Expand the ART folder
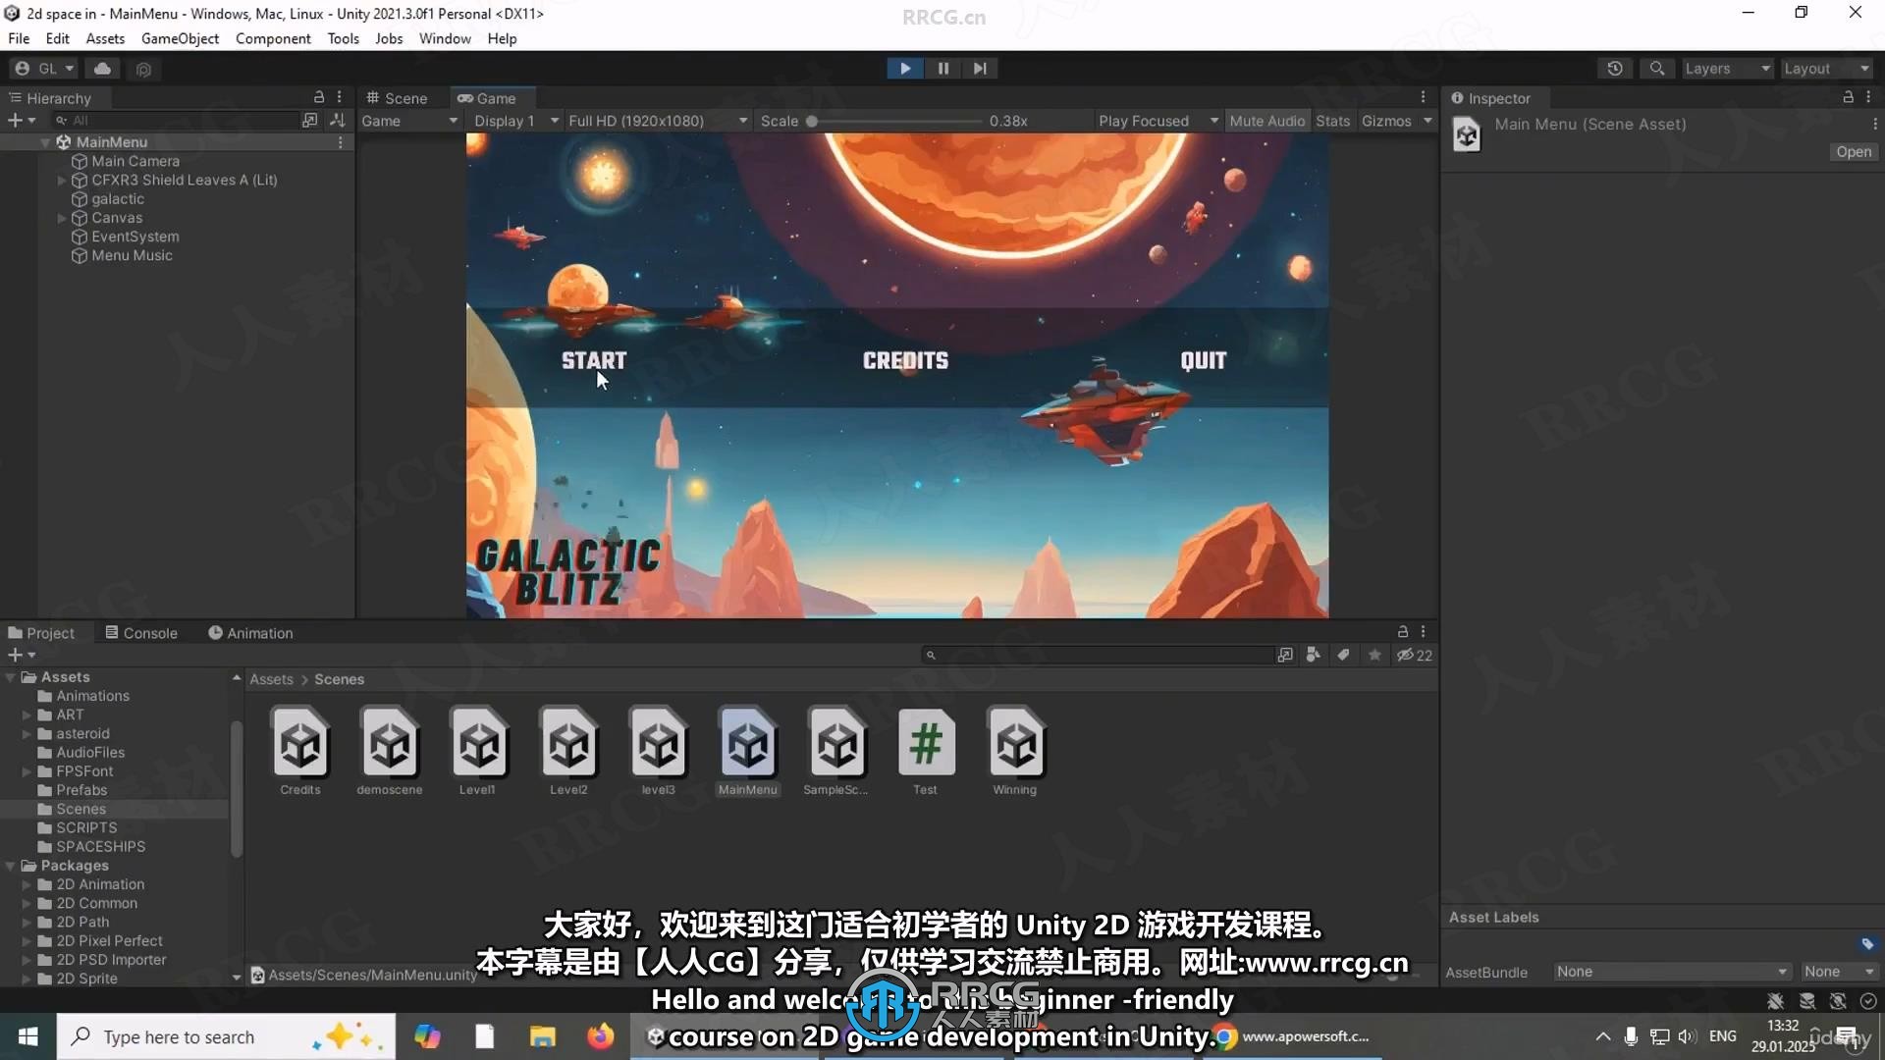 click(x=27, y=715)
